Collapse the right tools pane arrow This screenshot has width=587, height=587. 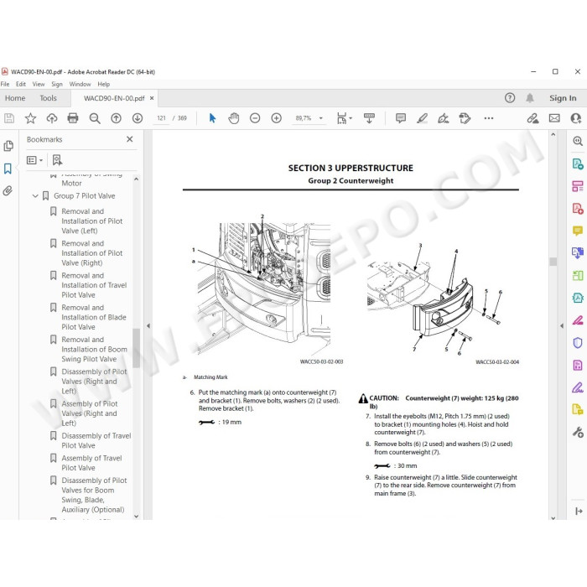[562, 326]
